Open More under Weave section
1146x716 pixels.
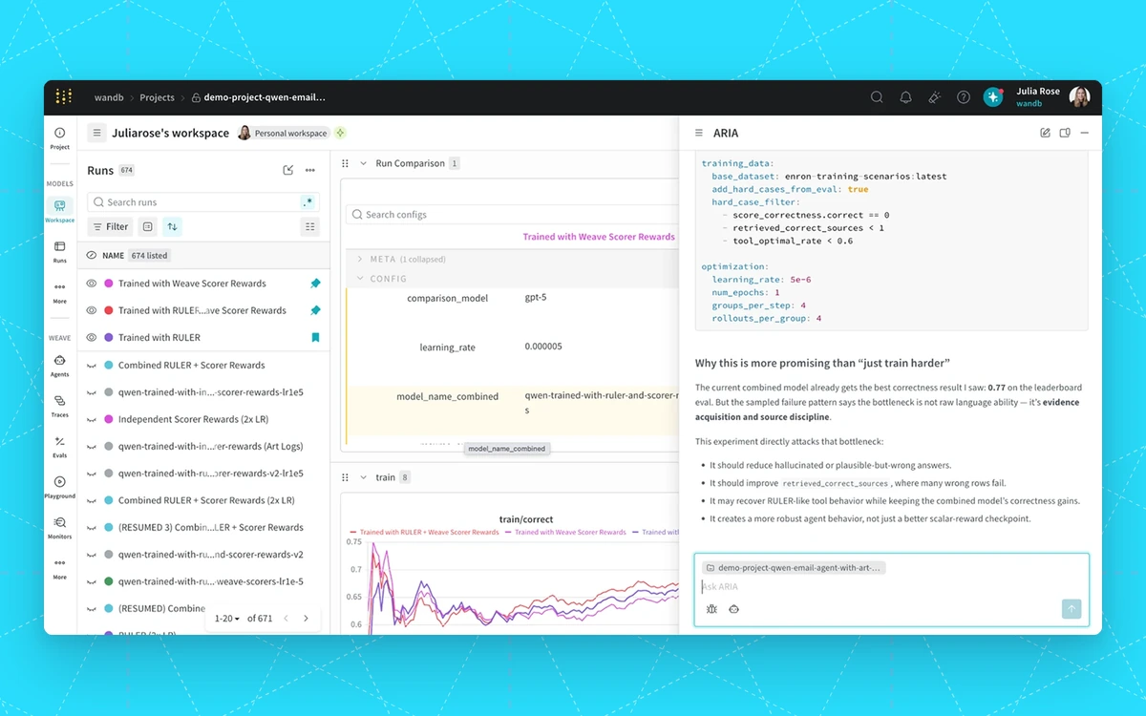59,568
